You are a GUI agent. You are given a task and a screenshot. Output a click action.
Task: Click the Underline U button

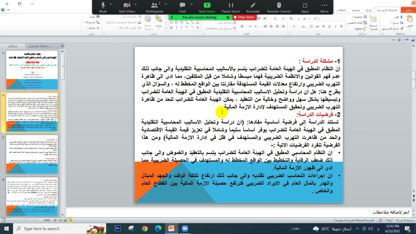[x=330, y=26]
